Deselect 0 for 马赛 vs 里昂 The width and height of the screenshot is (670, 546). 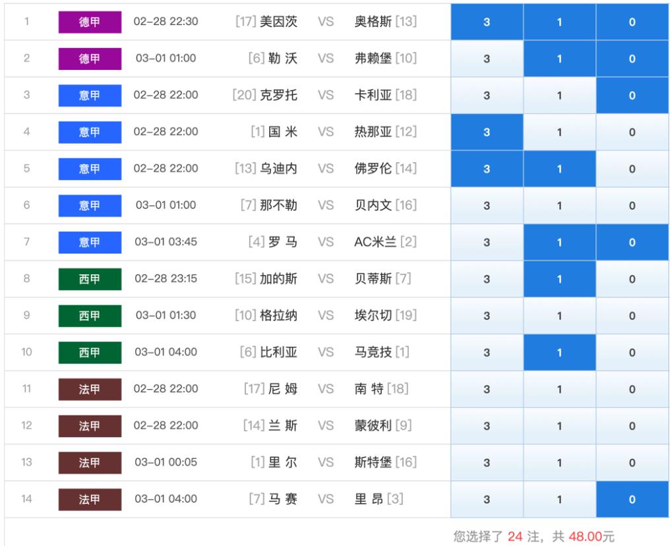click(x=632, y=499)
